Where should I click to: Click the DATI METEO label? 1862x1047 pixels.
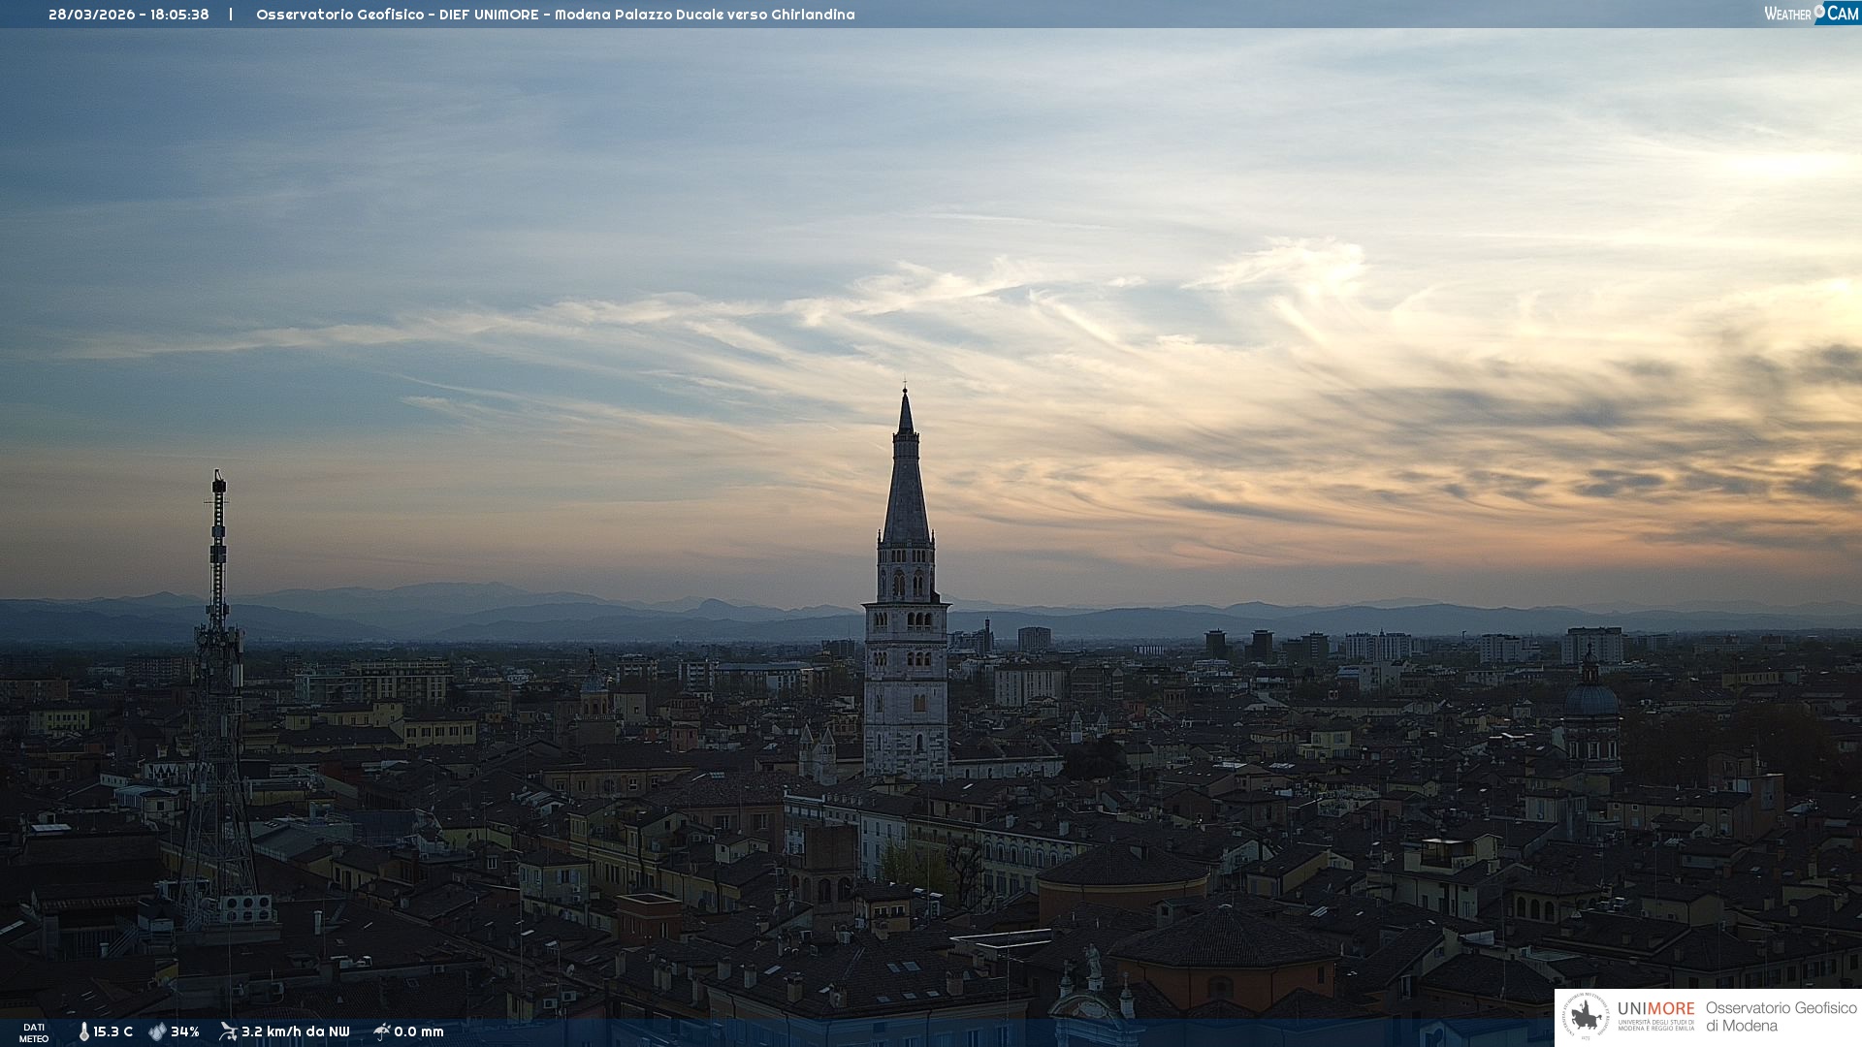coord(34,1032)
